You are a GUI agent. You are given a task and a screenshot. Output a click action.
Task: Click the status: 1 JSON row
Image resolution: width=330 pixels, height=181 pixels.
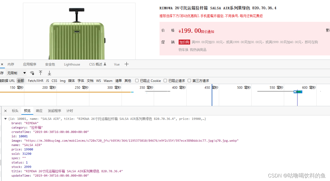coord(19,162)
